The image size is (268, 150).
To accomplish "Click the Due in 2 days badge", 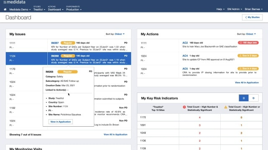I will click(248, 55).
